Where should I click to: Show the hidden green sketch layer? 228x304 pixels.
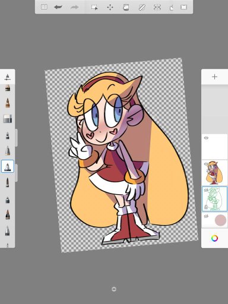(206, 190)
